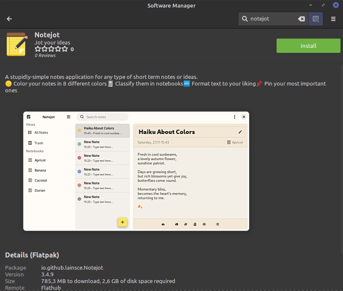This screenshot has height=291, width=343.
Task: Toggle the search-in-description option
Action: coord(316,19)
